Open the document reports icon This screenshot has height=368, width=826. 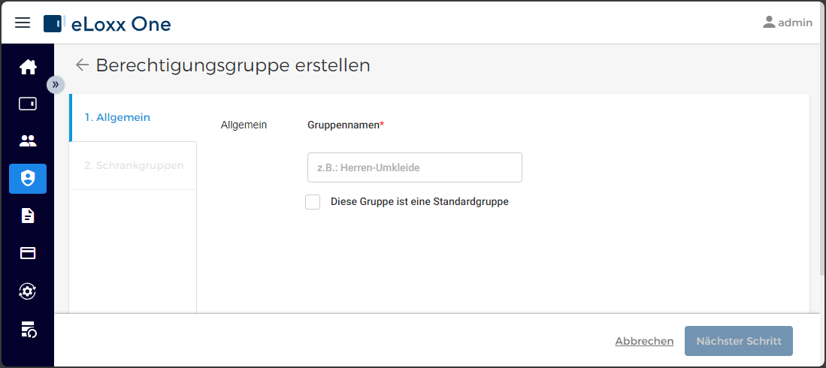click(28, 216)
